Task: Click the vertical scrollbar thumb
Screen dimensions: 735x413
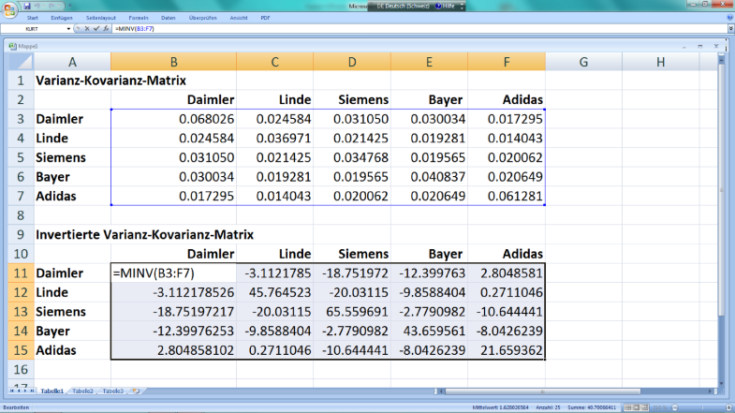Action: tap(721, 190)
